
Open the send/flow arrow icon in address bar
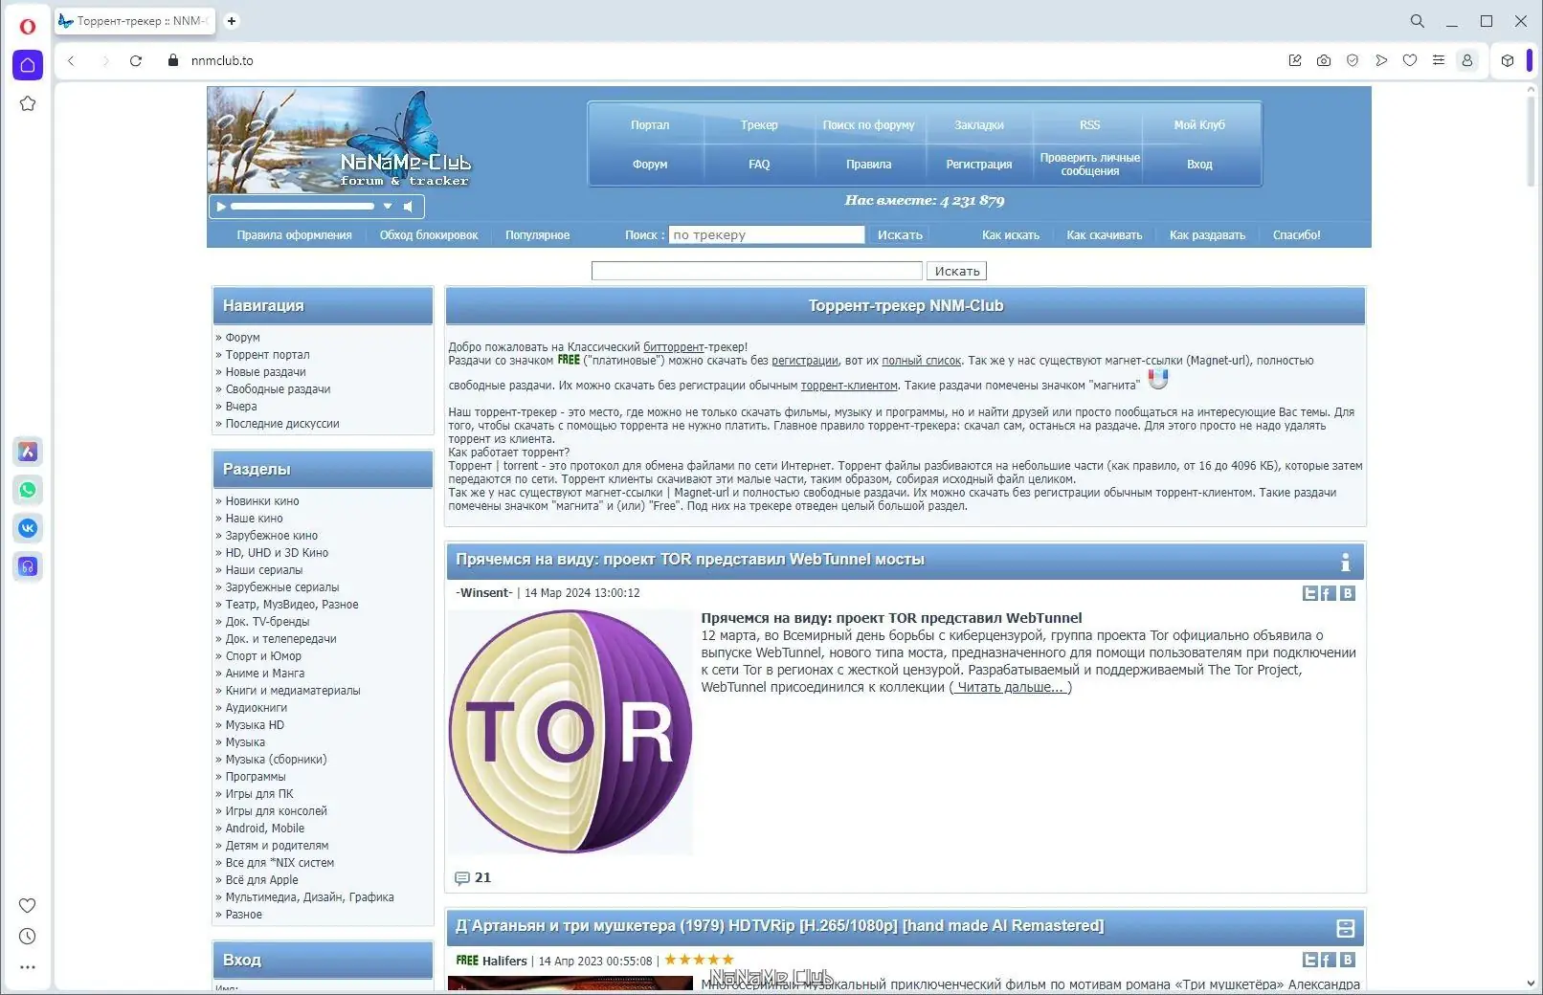1381,60
